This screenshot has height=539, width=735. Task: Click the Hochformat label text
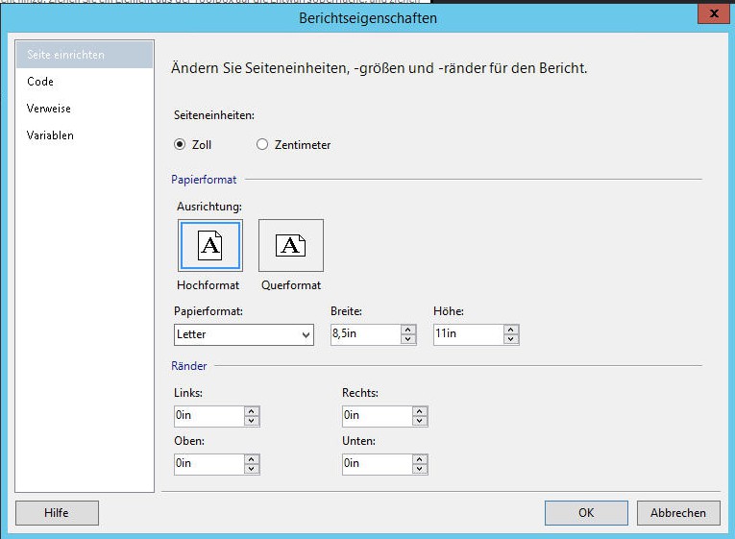pos(208,285)
